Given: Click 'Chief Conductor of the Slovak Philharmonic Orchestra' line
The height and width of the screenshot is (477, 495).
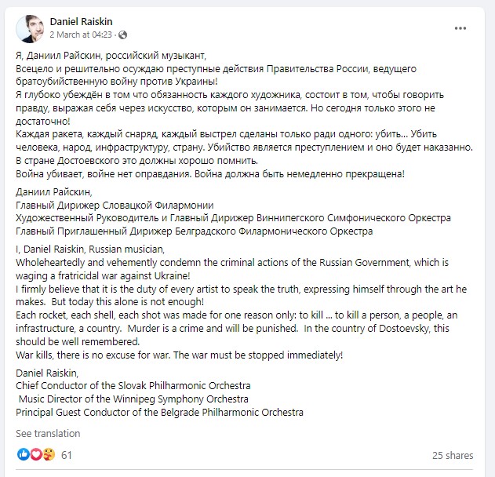Looking at the screenshot, I should click(133, 386).
